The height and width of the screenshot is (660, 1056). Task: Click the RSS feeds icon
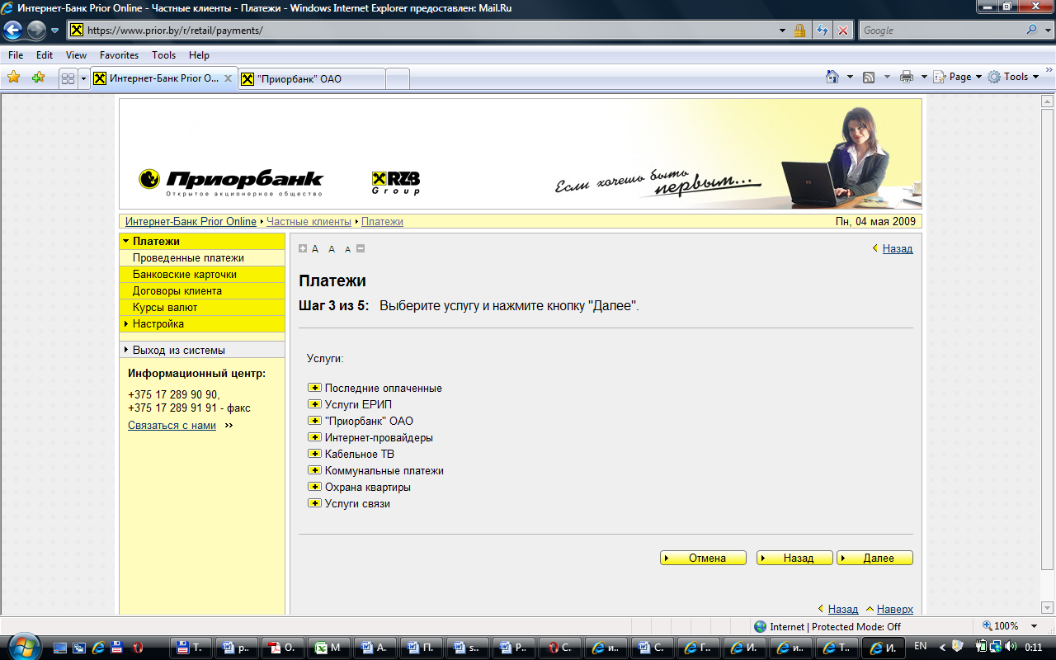[x=869, y=77]
